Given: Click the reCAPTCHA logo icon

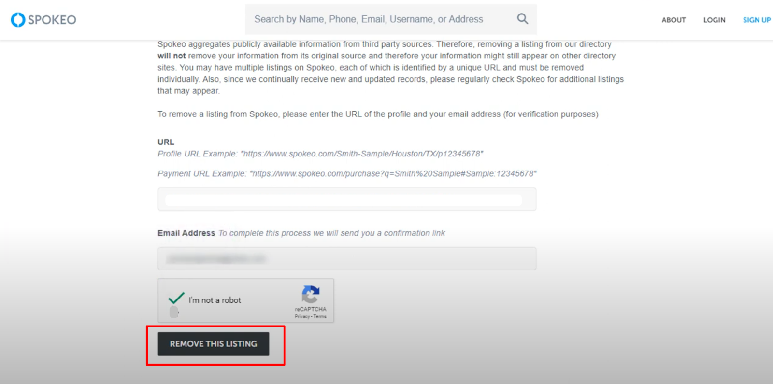Looking at the screenshot, I should tap(311, 294).
